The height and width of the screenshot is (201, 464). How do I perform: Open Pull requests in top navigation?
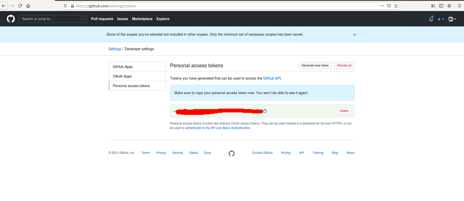click(x=102, y=19)
